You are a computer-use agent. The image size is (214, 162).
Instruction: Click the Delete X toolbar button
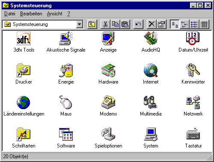pos(152,24)
